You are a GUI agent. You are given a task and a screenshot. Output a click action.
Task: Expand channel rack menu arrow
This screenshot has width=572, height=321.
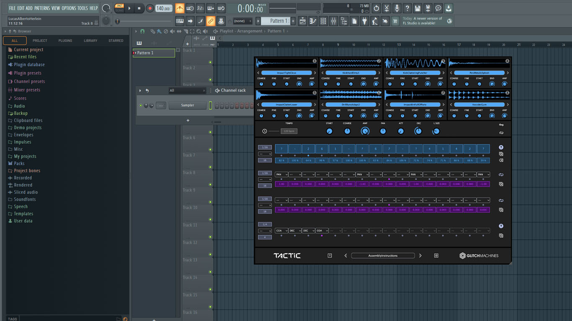click(140, 90)
